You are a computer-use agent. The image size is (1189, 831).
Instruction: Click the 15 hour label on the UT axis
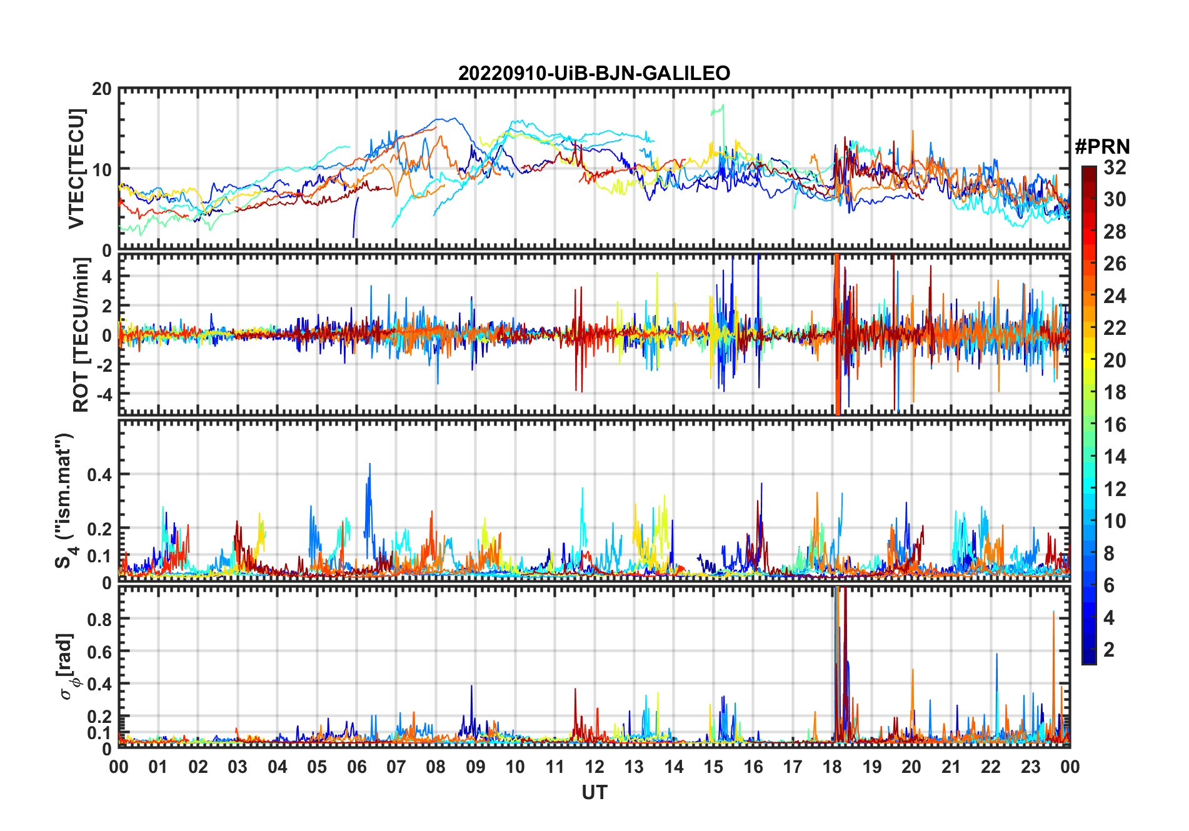[x=713, y=767]
